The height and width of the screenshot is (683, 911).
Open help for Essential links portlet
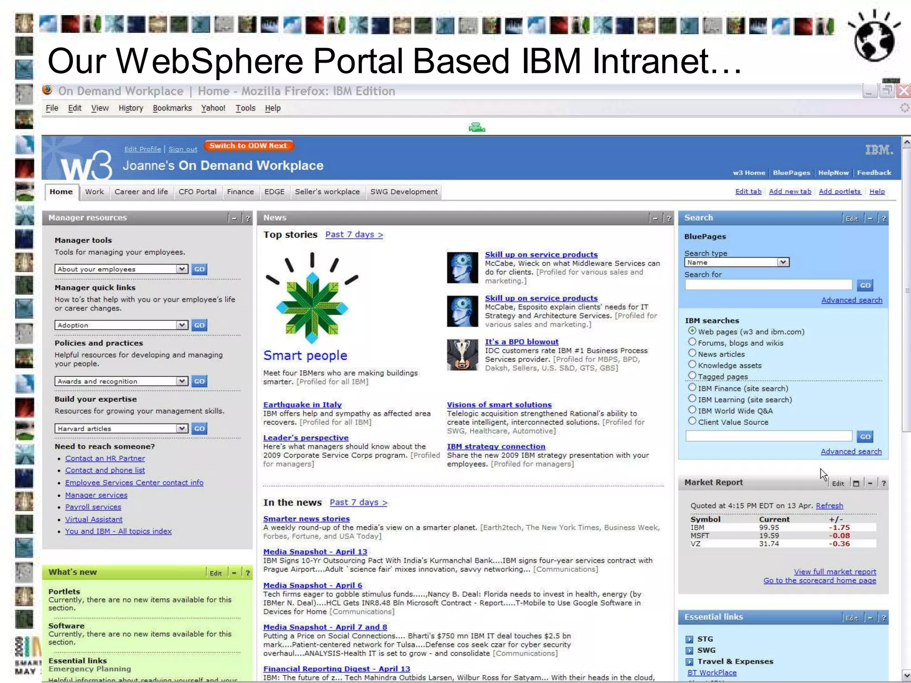884,618
